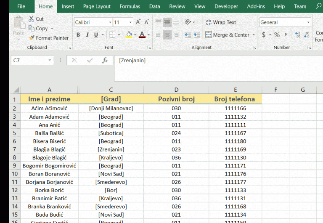Switch to the Developer tab

pyautogui.click(x=226, y=6)
